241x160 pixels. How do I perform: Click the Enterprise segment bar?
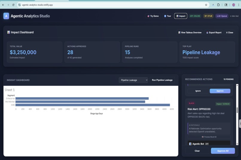(x=82, y=98)
